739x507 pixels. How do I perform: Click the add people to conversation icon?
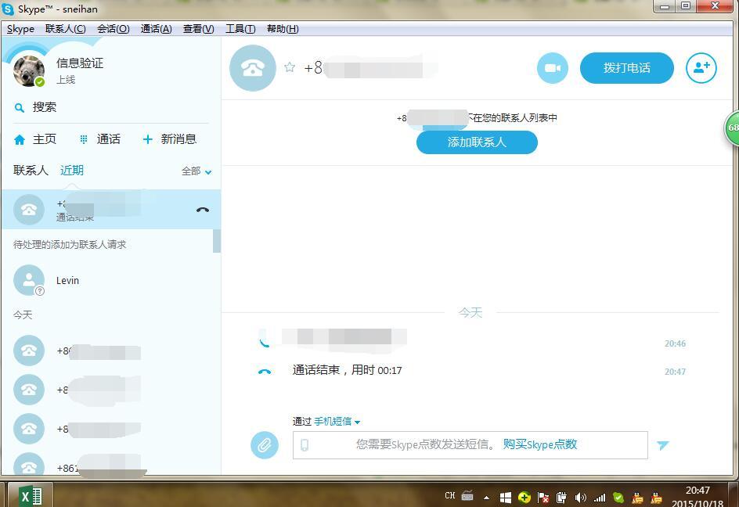[x=701, y=68]
